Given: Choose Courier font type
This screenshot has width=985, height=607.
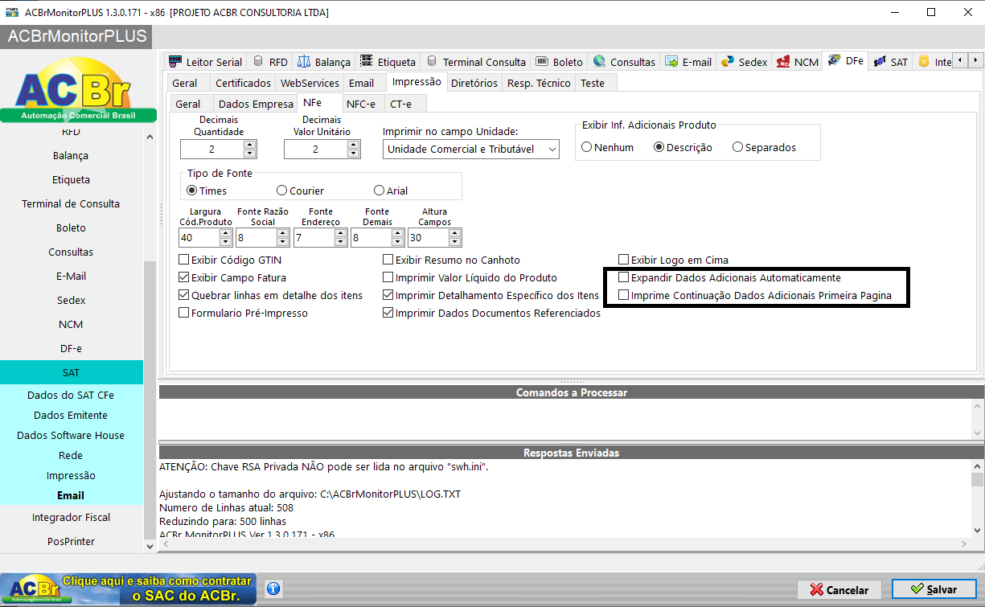Looking at the screenshot, I should tap(281, 191).
